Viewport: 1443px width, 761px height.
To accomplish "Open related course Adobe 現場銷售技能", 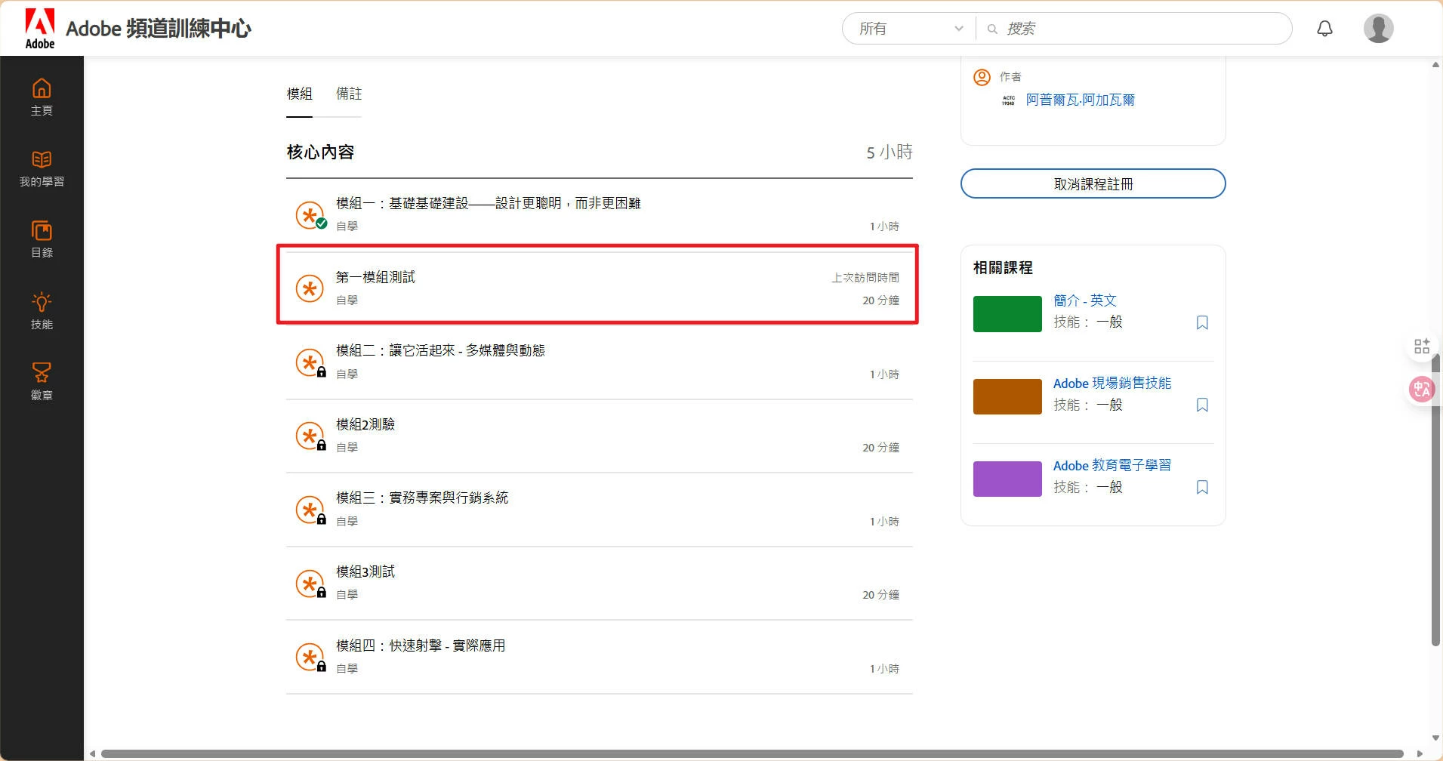I will pos(1112,383).
